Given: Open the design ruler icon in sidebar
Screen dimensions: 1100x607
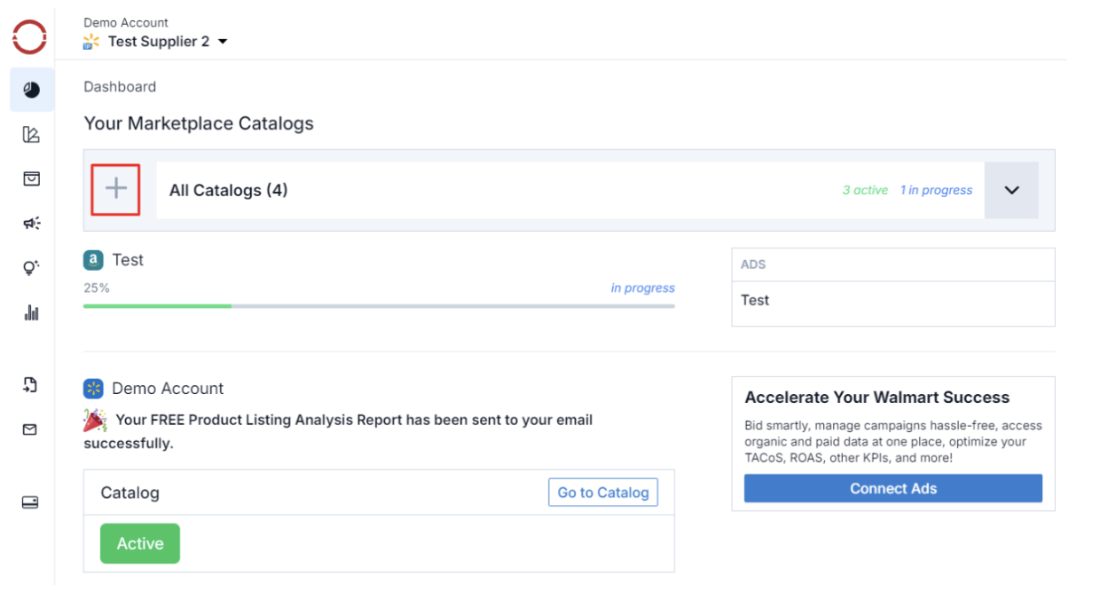Looking at the screenshot, I should point(31,135).
